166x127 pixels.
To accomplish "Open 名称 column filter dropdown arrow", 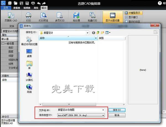I will [96, 38].
